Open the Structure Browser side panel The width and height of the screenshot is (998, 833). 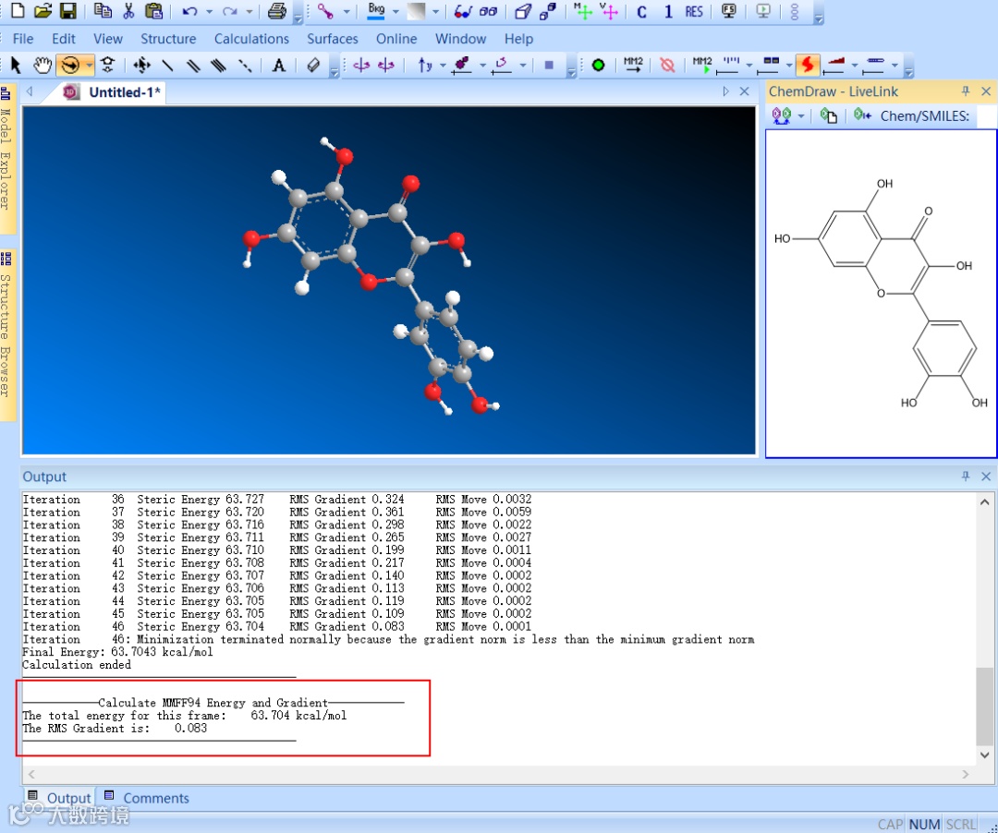click(x=6, y=335)
